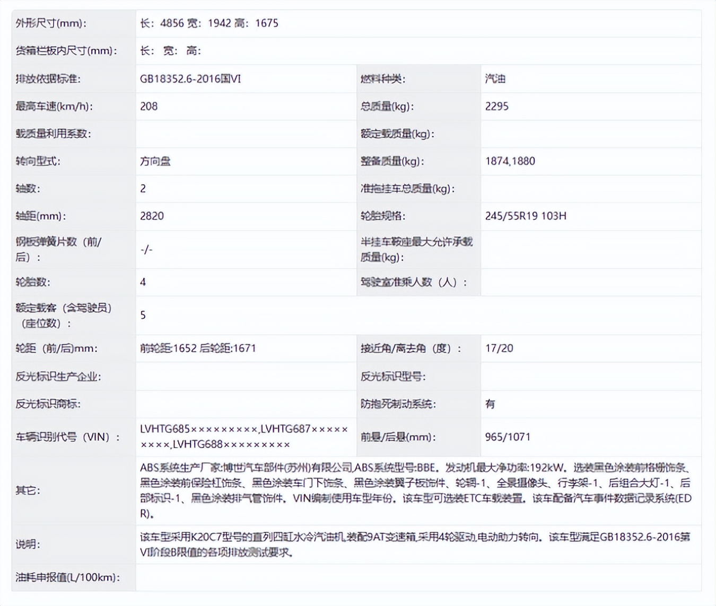Select the gross weight value 2295

click(497, 106)
